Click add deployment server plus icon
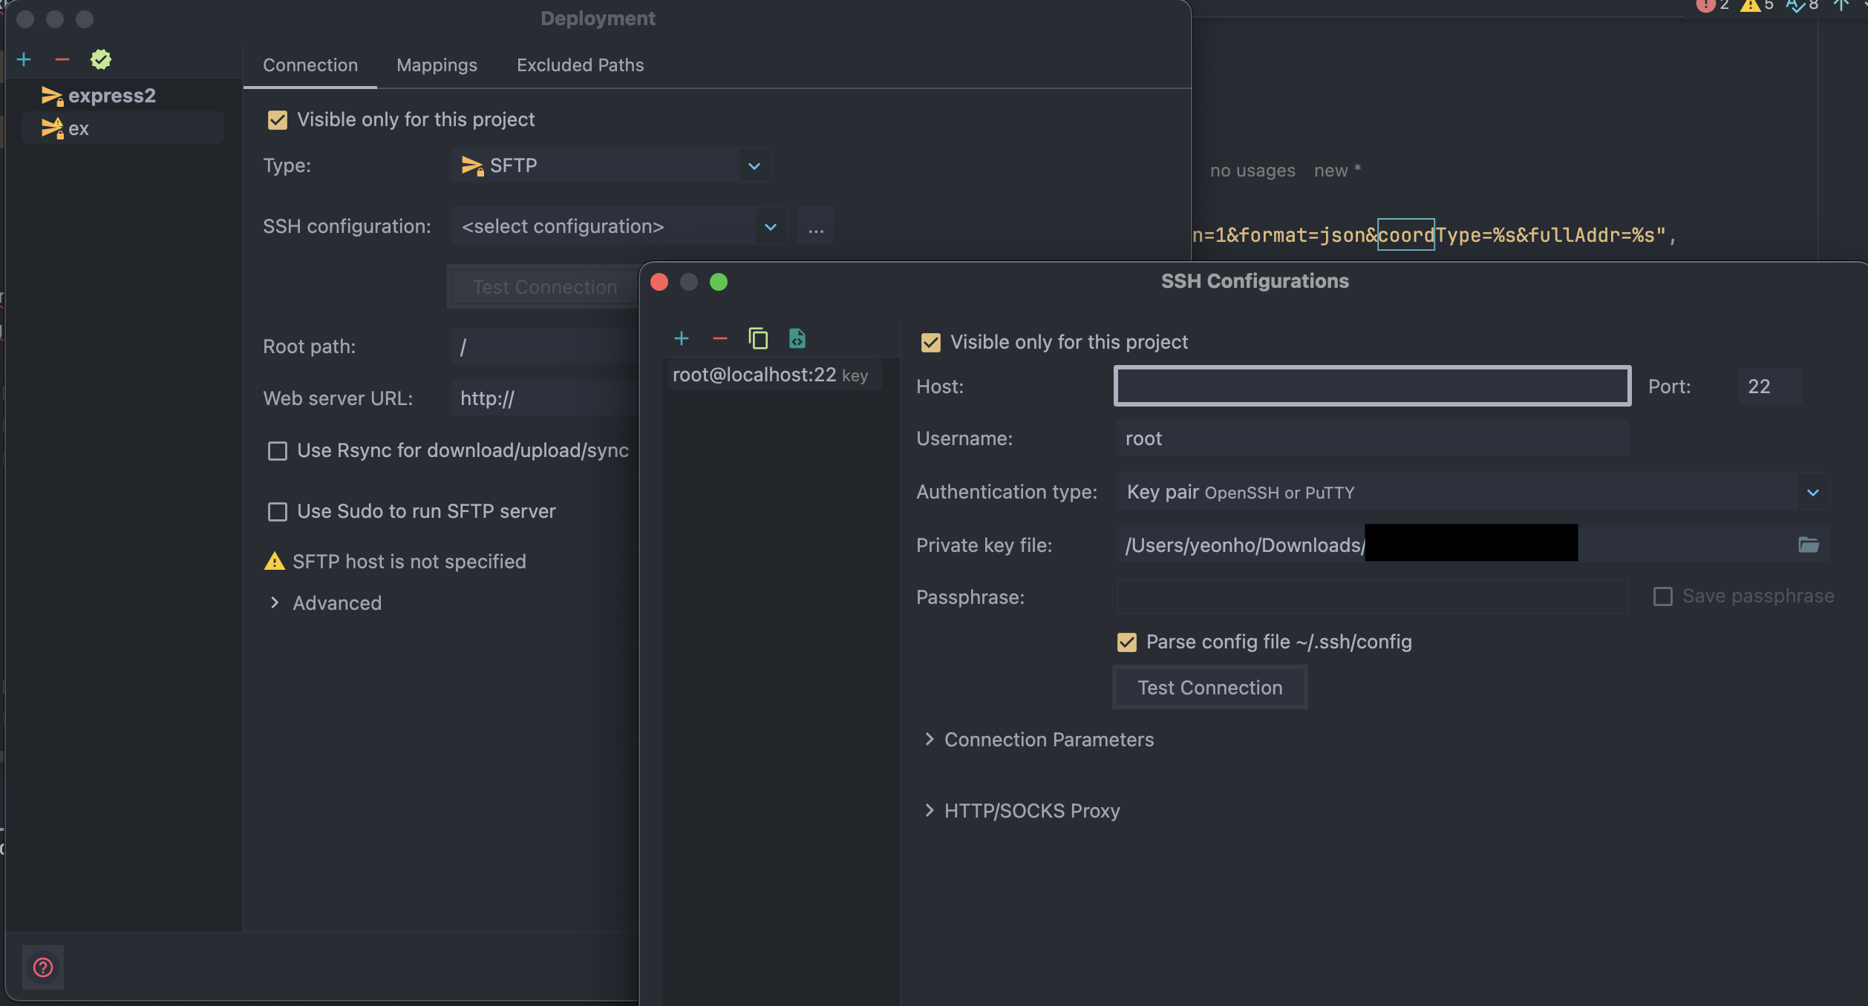 point(24,59)
